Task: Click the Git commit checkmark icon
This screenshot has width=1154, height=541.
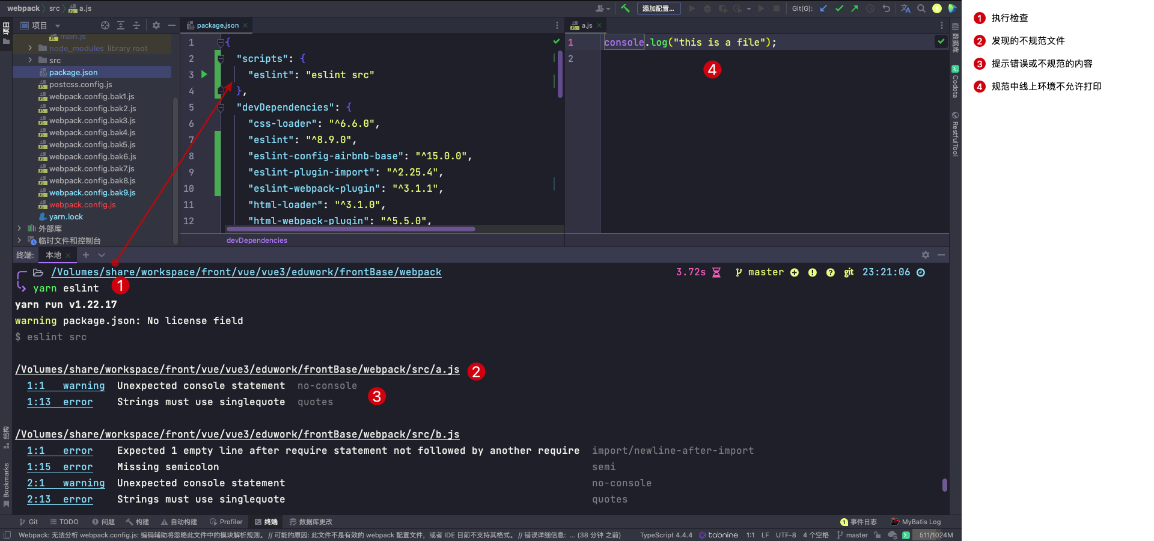Action: tap(839, 8)
